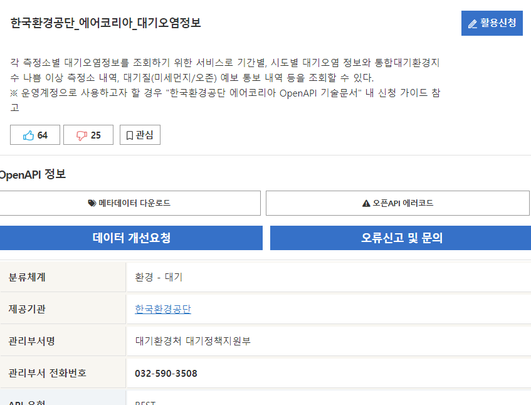This screenshot has width=531, height=405.
Task: Click the thumbs-down dislike icon
Action: click(81, 135)
